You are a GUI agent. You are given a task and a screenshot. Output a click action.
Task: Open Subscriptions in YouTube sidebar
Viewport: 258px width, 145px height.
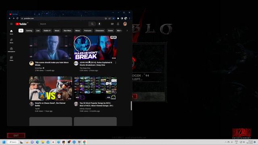(x=11, y=50)
